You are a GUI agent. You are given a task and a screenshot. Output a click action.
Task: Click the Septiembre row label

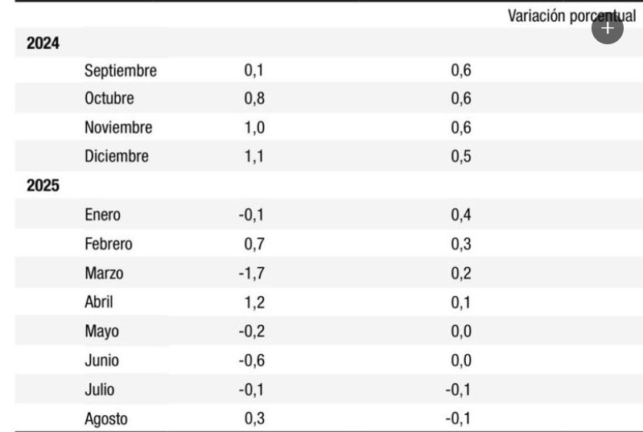click(121, 71)
